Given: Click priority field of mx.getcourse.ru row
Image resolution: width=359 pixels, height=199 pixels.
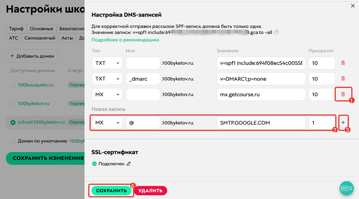Looking at the screenshot, I should [x=322, y=94].
